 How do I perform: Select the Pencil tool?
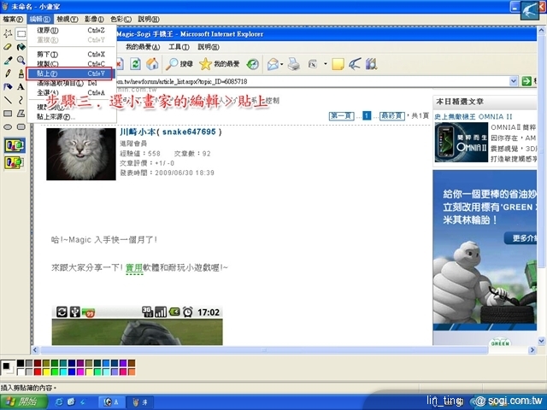(8, 73)
